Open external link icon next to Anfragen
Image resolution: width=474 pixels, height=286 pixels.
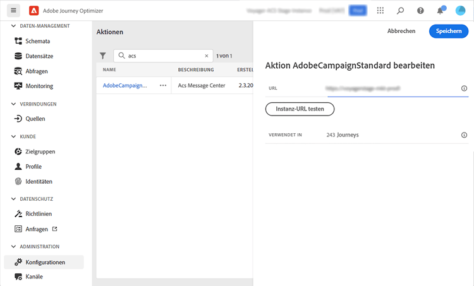tap(55, 229)
